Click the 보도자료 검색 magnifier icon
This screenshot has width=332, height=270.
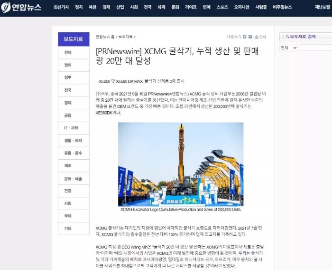287,37
